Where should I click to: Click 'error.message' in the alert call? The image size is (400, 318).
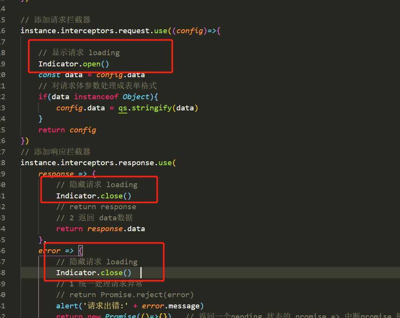[170, 306]
